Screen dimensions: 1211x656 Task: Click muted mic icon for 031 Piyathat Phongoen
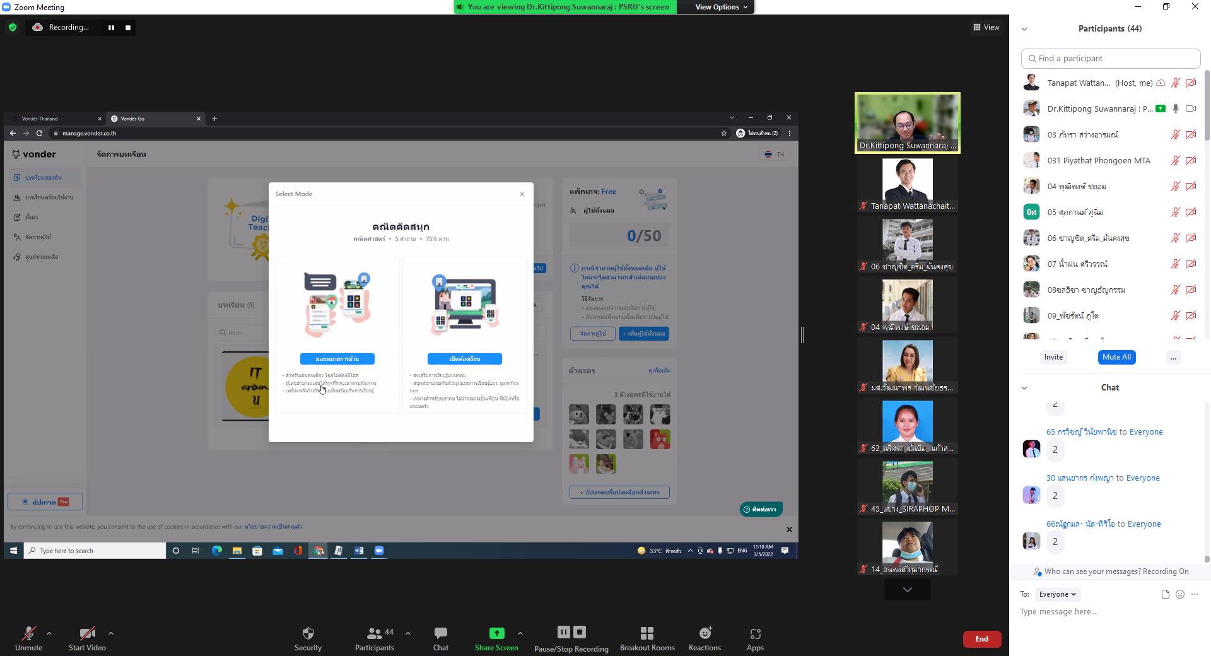[1175, 161]
